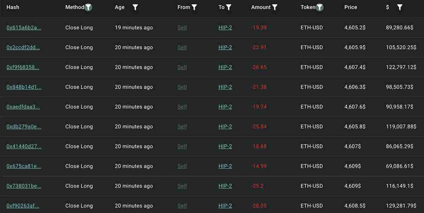This screenshot has height=213, width=424.
Task: Open the Method column filter
Action: pos(89,7)
